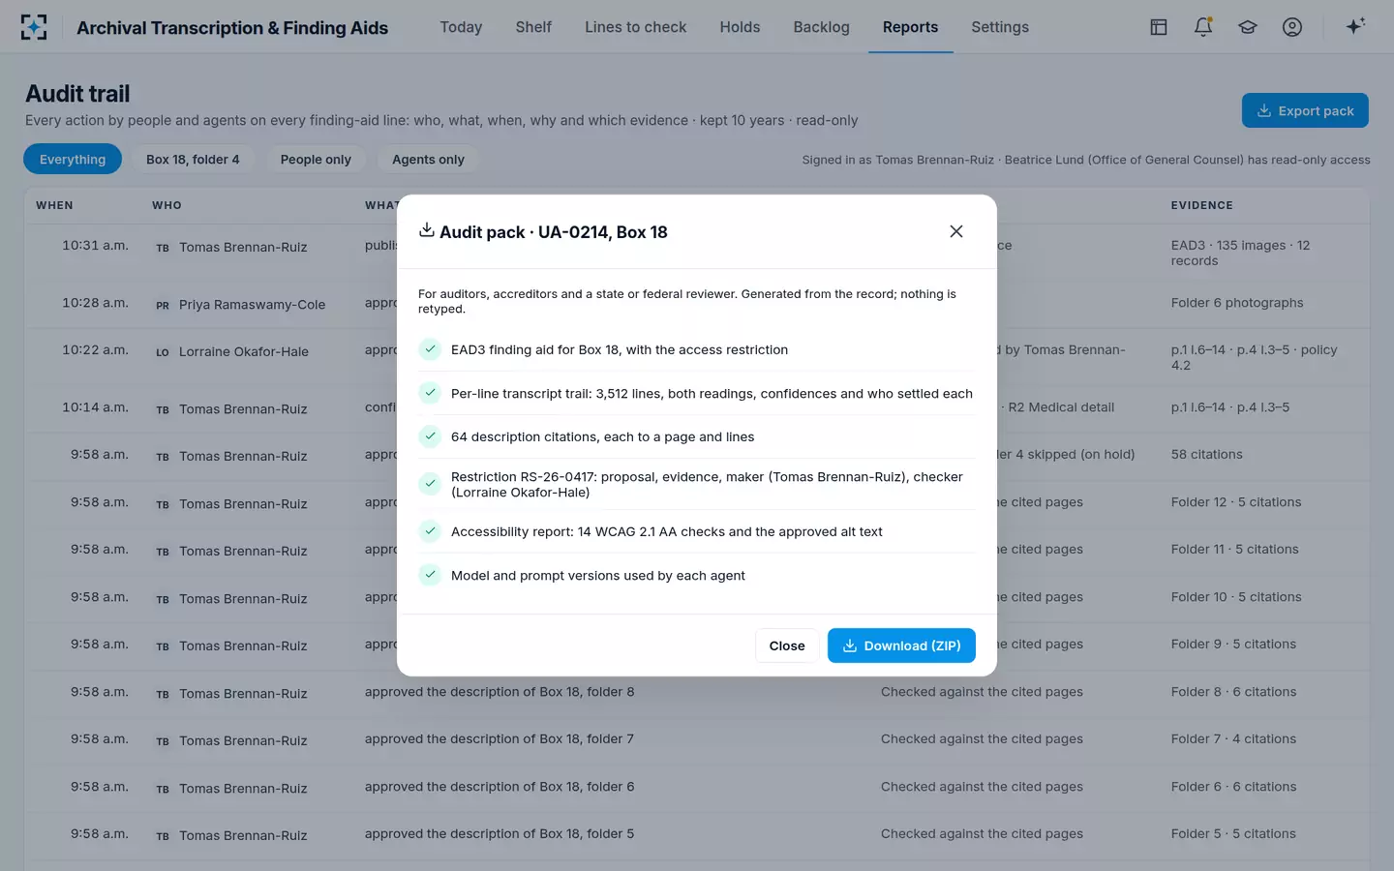This screenshot has height=871, width=1394.
Task: Click the EVIDENCE column header
Action: click(1201, 205)
